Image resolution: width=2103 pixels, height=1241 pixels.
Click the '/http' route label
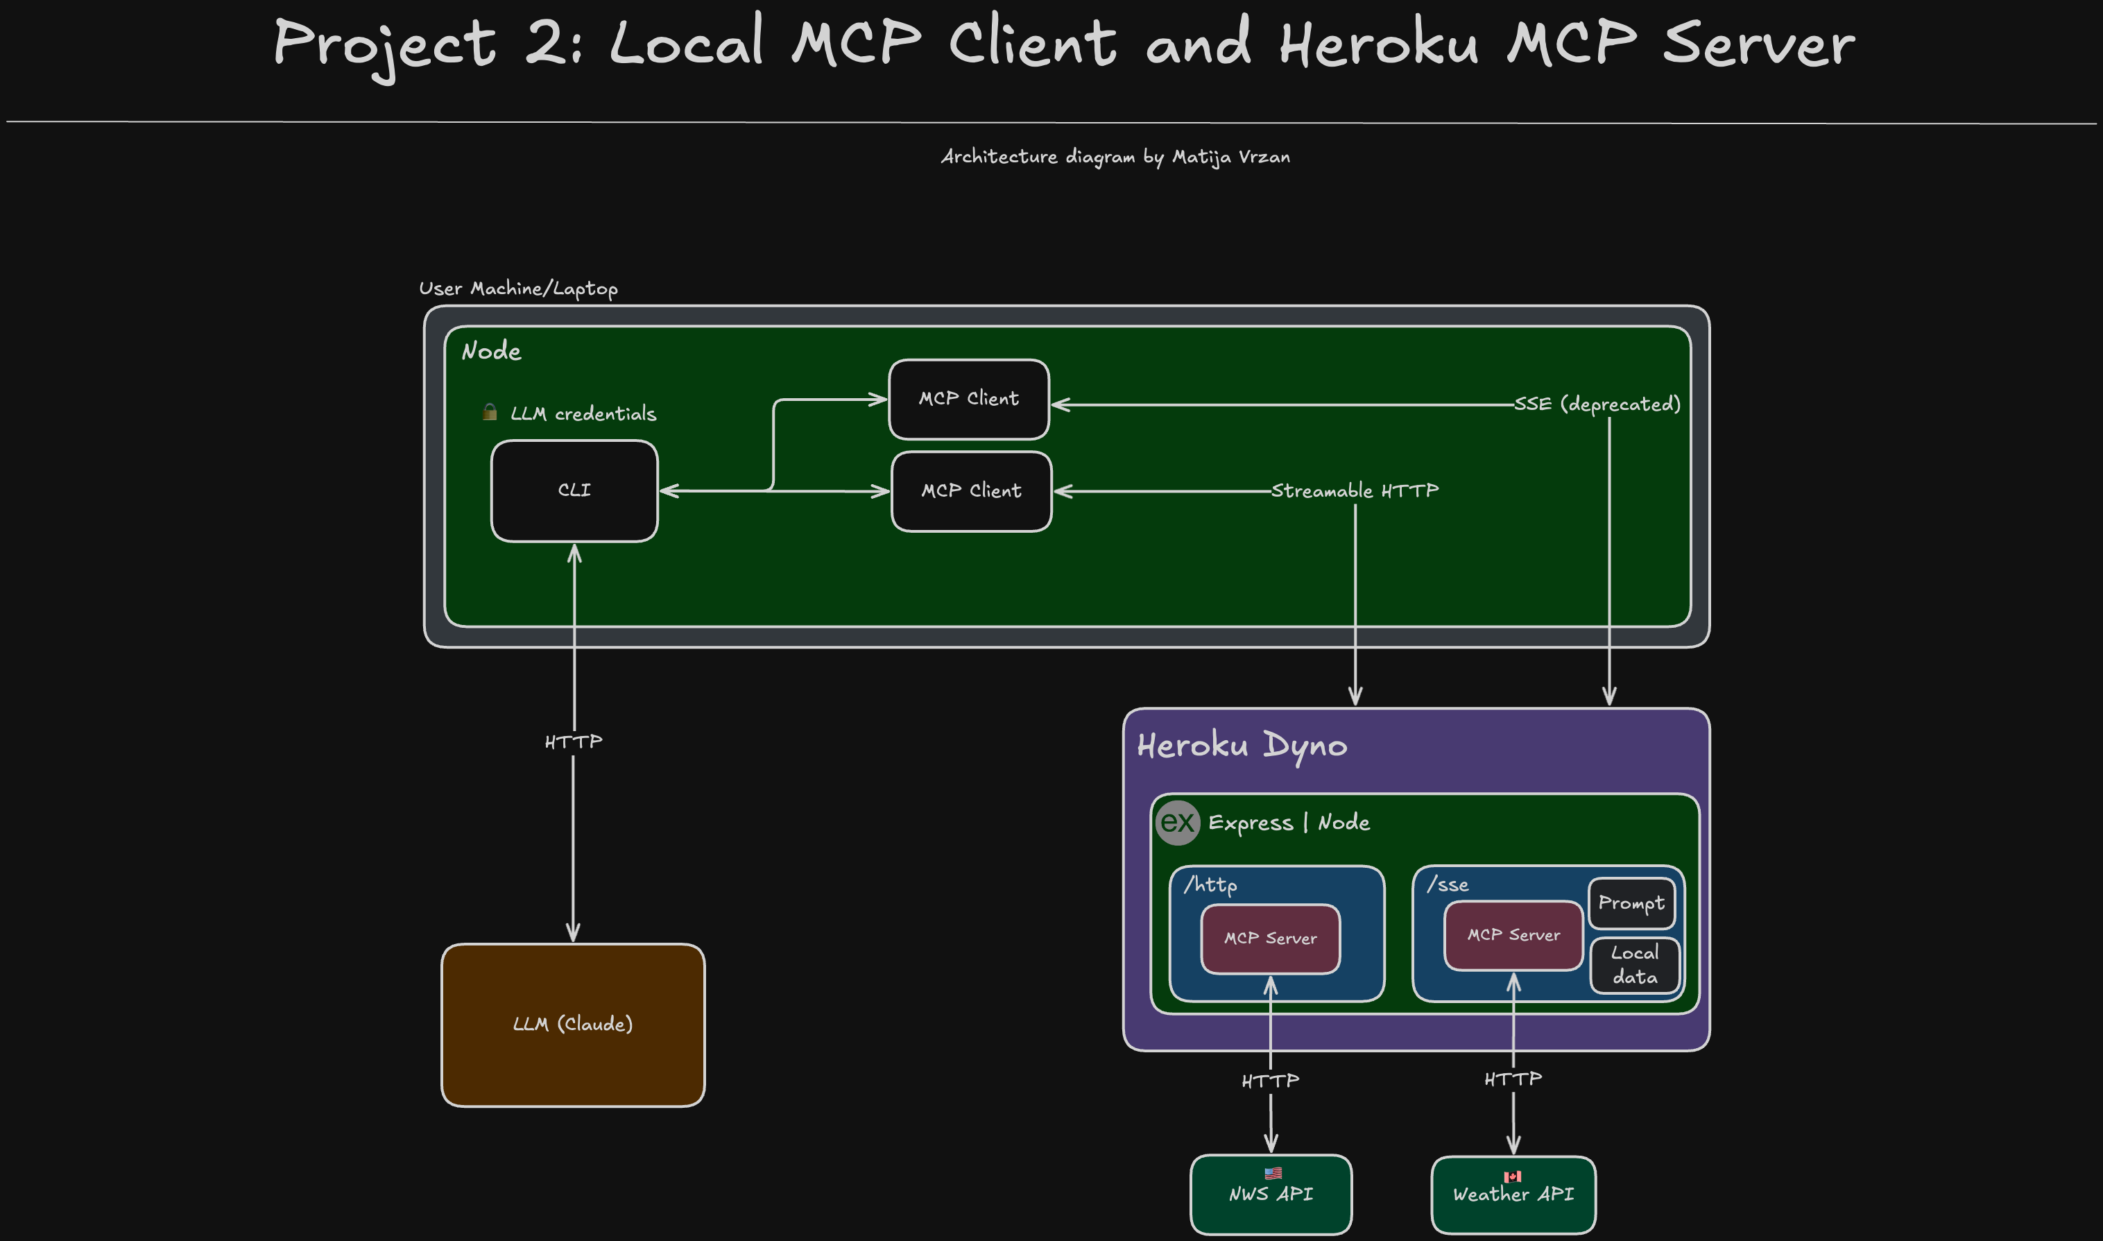click(x=1210, y=884)
